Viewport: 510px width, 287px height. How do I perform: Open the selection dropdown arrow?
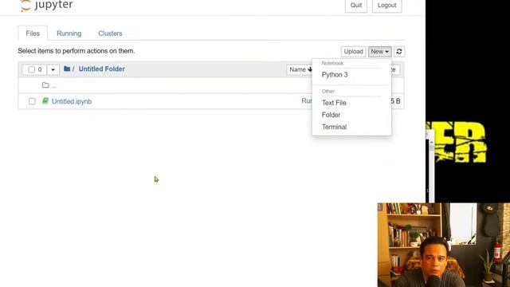coord(53,69)
